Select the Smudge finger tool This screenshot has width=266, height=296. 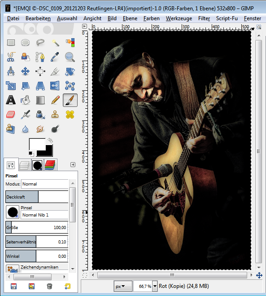(x=40, y=129)
